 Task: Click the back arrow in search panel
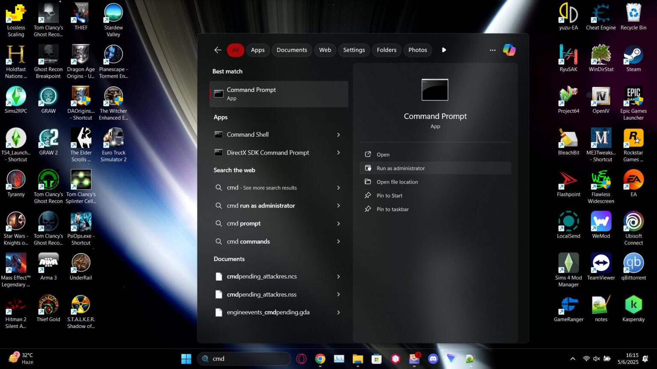[x=218, y=50]
